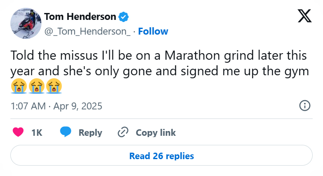Click the blue reply speech bubble icon
323x176 pixels.
(x=66, y=132)
